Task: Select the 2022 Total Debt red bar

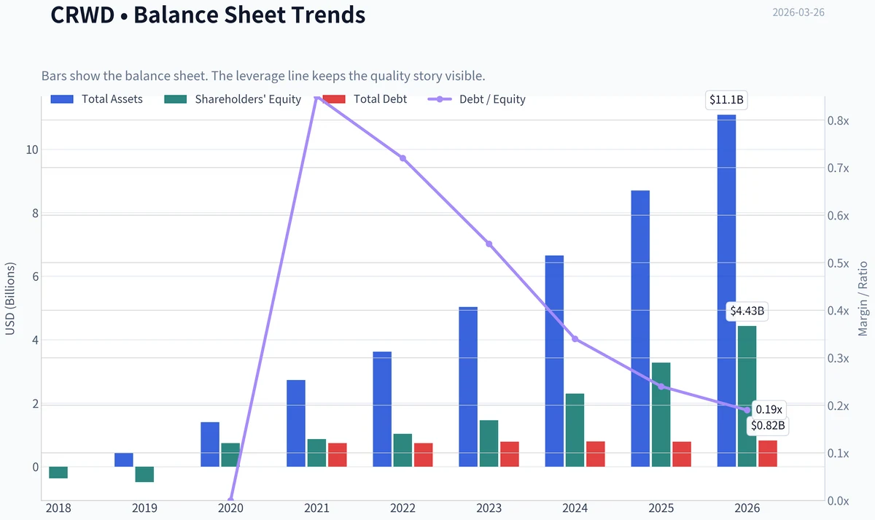Action: pyautogui.click(x=424, y=455)
